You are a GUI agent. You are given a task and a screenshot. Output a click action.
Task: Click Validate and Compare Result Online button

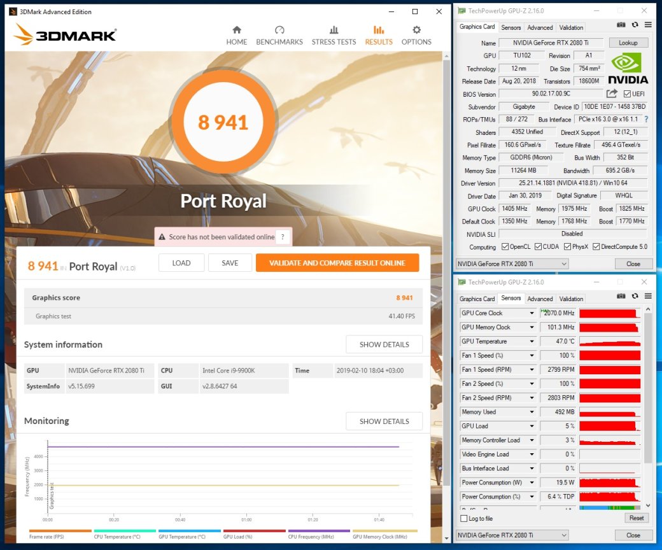(337, 263)
